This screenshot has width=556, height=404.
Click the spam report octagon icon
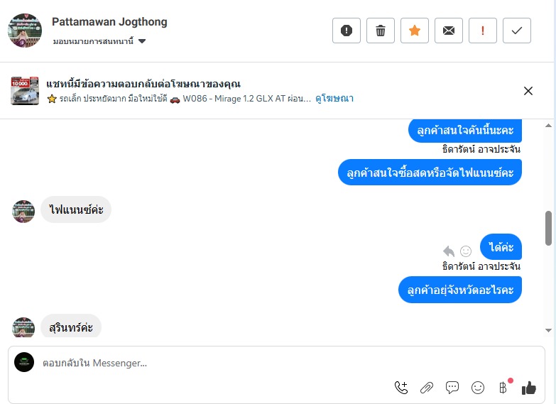[347, 31]
